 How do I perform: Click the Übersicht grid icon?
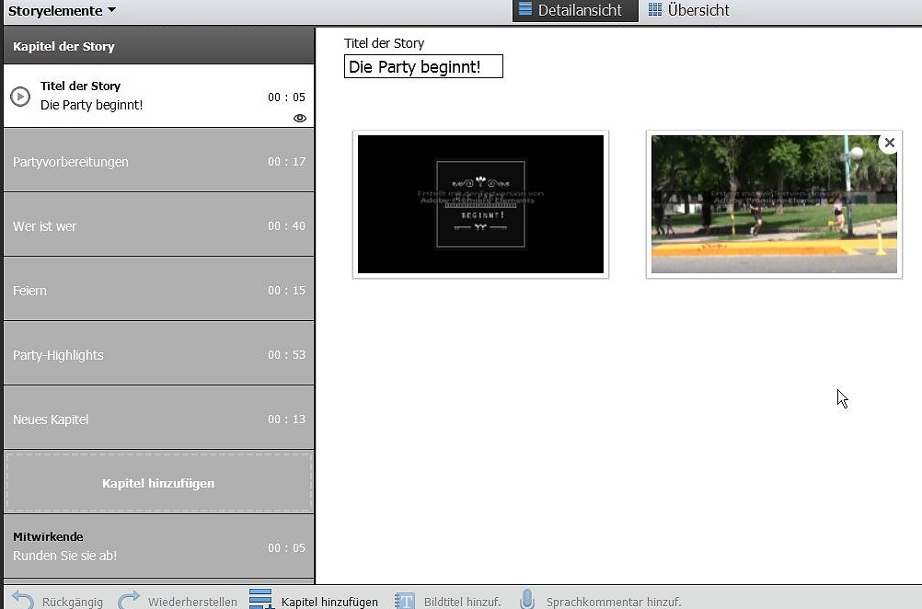click(654, 9)
